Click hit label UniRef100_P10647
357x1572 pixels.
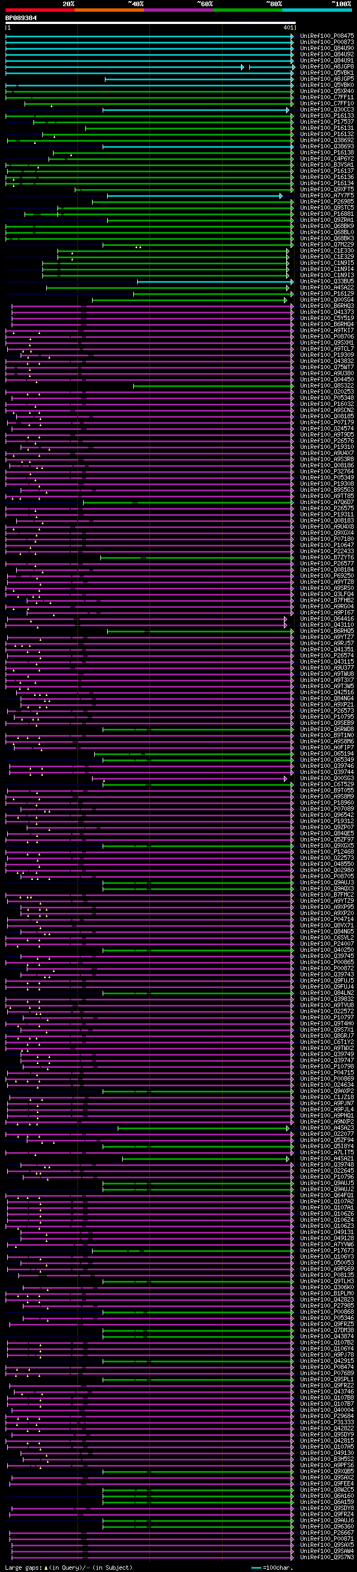tap(327, 545)
